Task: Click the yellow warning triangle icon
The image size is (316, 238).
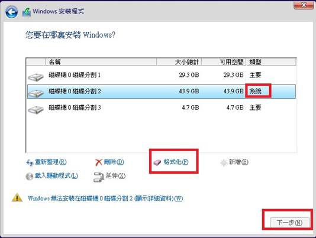Action: tap(17, 198)
